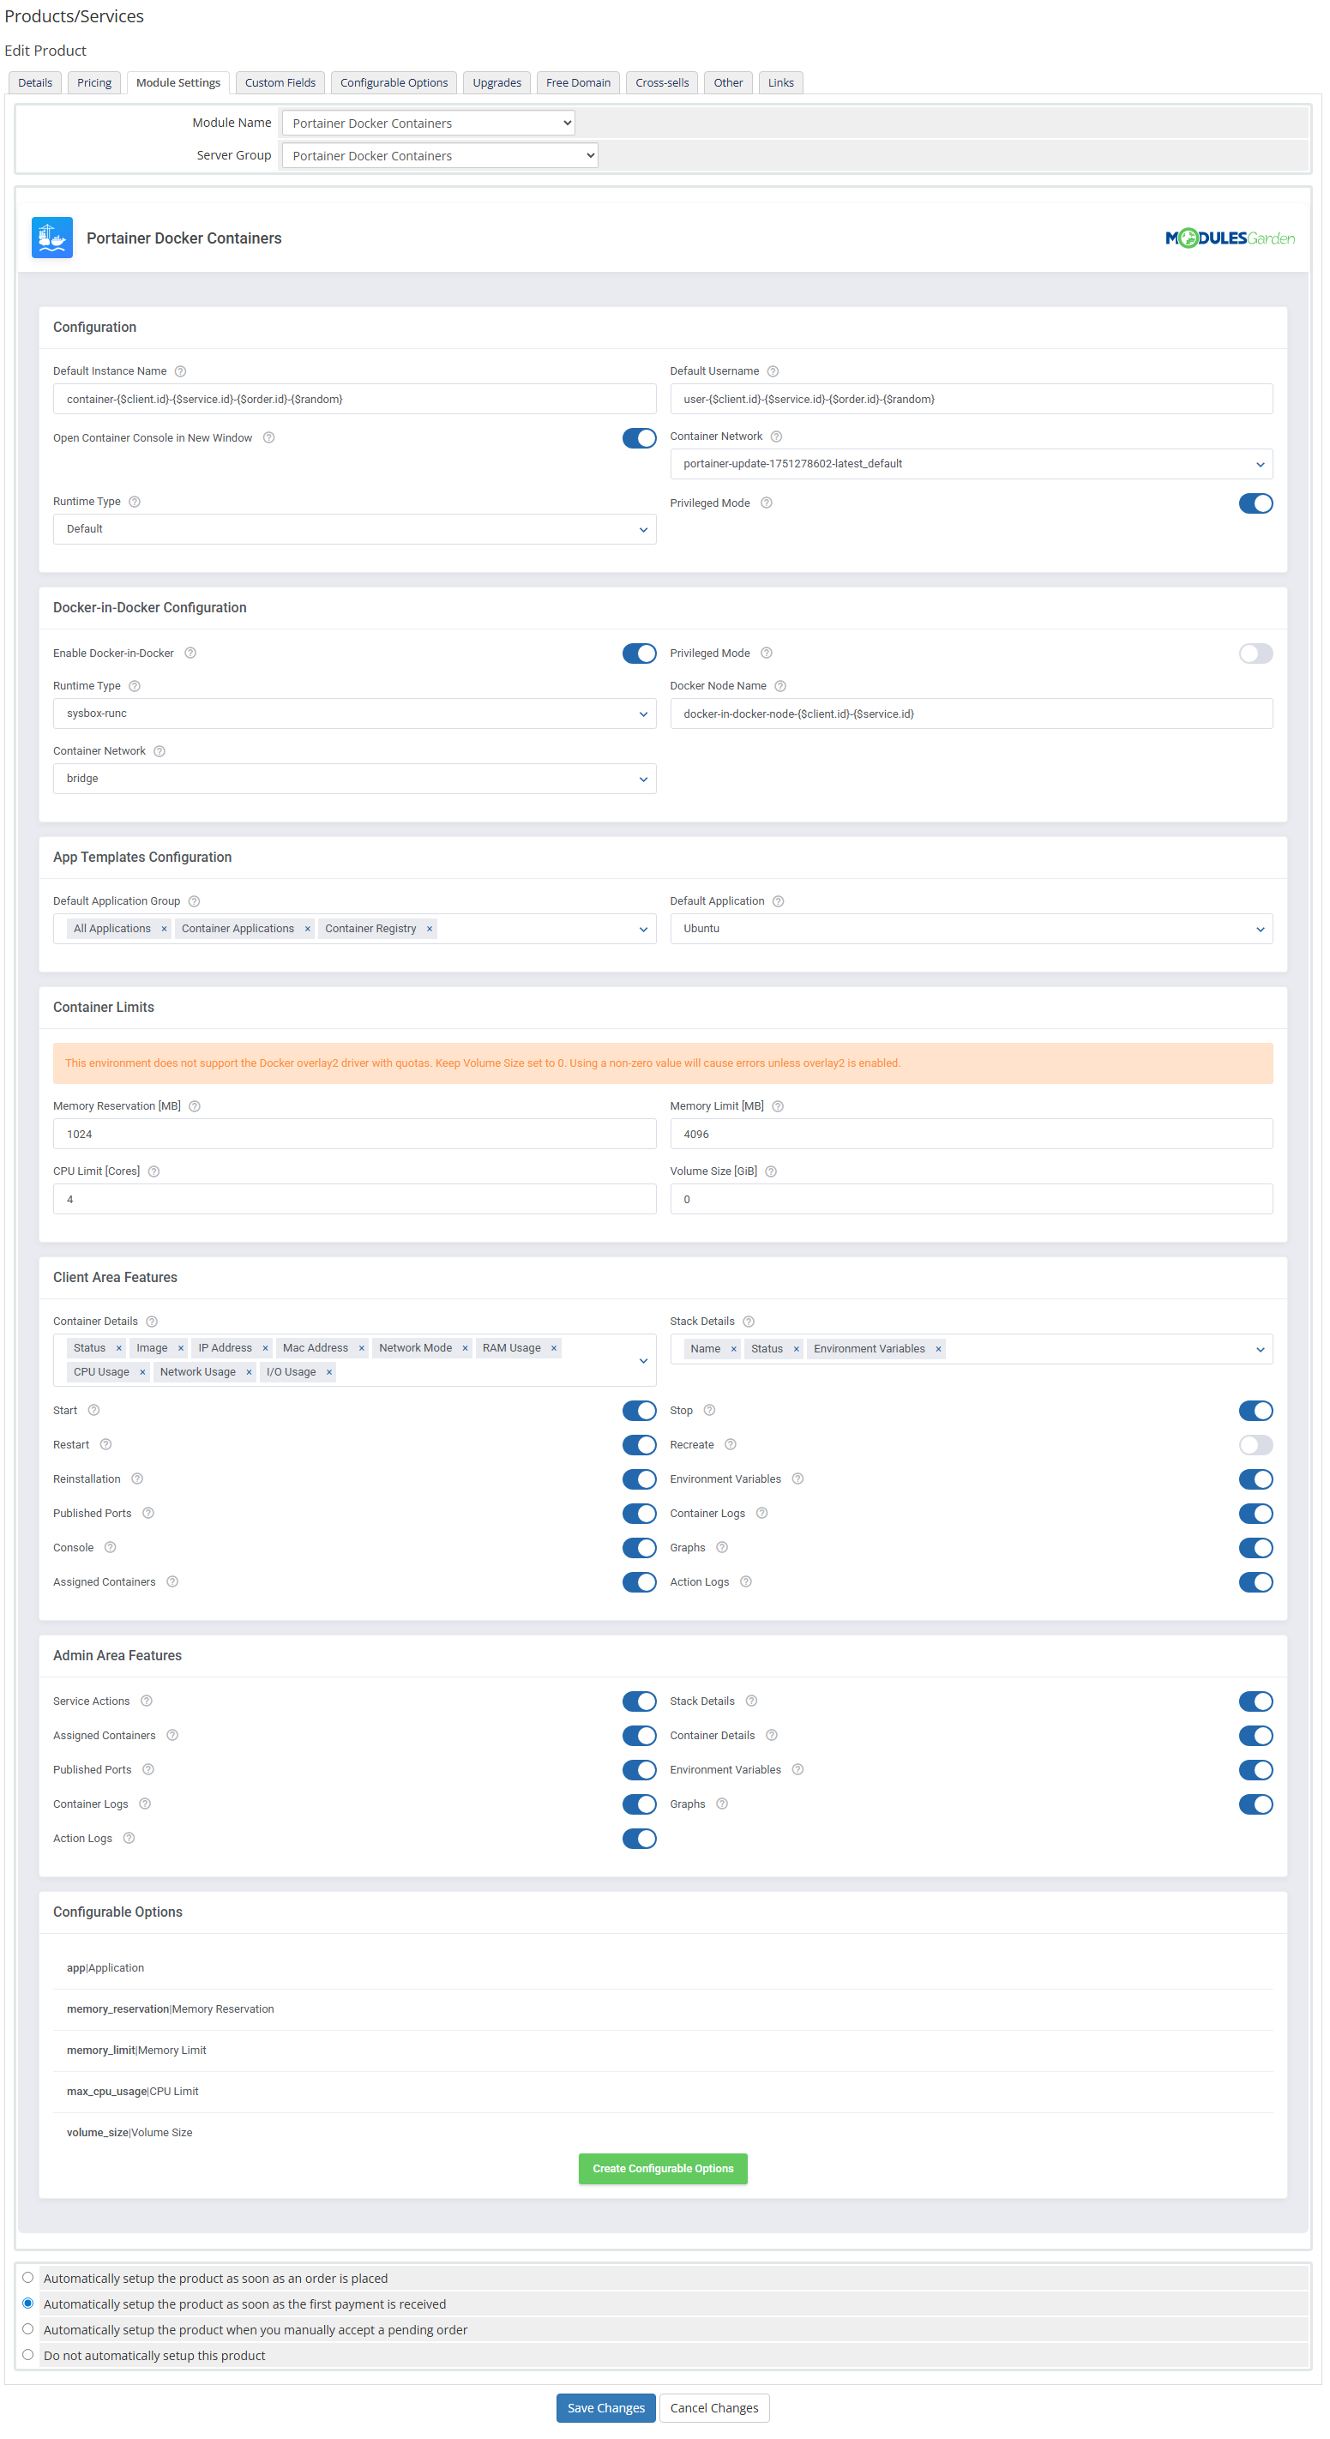Click the Default Username input field
1330x2439 pixels.
tap(972, 400)
